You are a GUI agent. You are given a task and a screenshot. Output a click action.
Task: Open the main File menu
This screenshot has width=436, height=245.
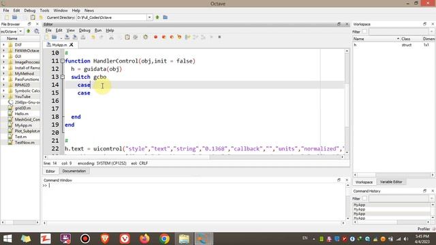(6, 10)
